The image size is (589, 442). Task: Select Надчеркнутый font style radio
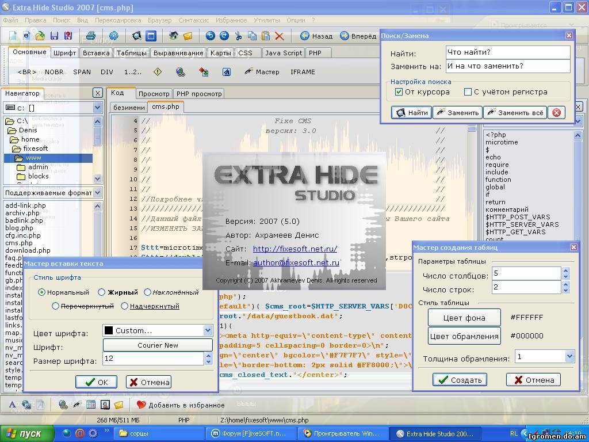124,306
